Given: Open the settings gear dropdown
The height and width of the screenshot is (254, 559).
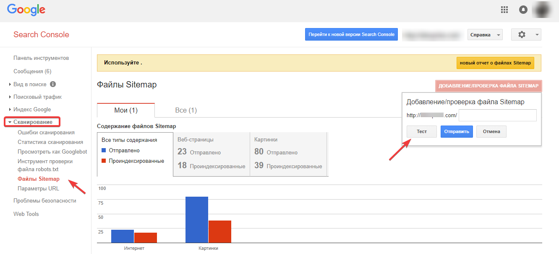Looking at the screenshot, I should click(x=526, y=34).
